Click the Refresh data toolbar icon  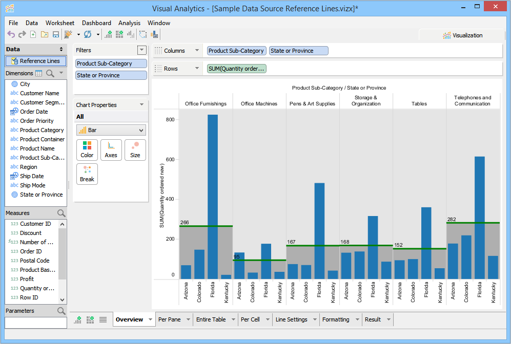coord(88,34)
